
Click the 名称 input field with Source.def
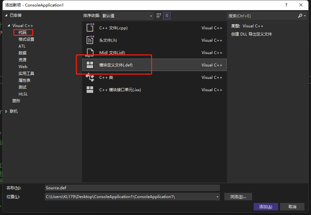tap(132, 188)
